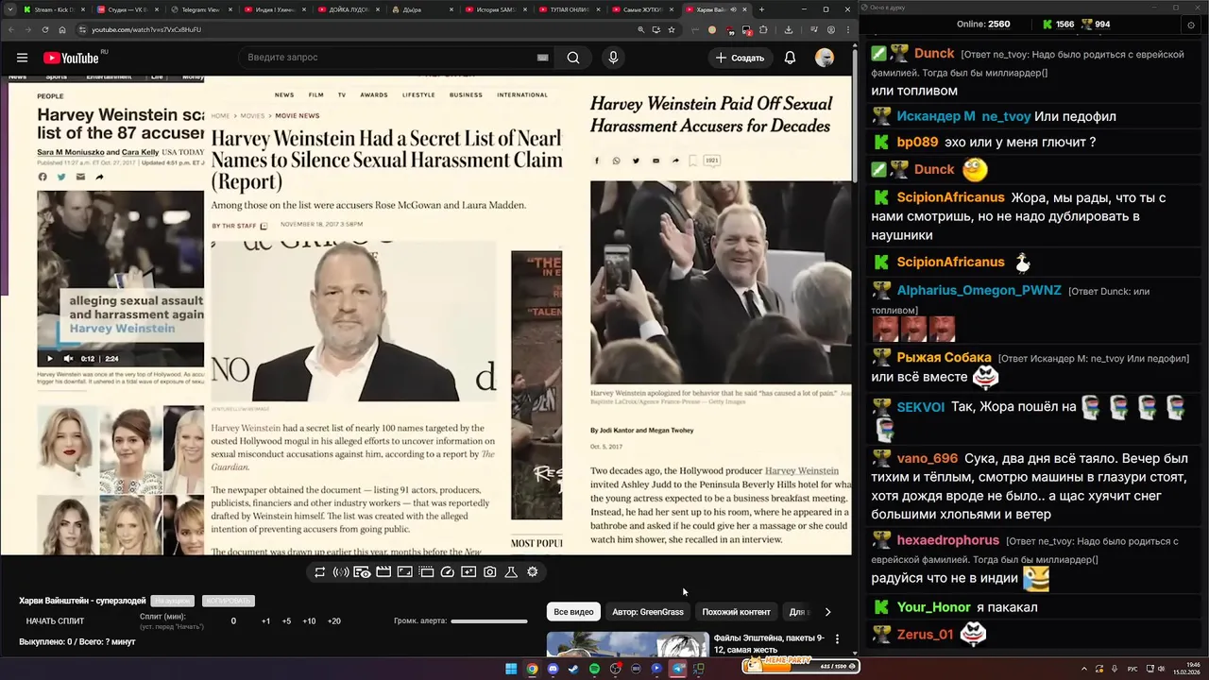Open Spotify from the taskbar

[x=594, y=669]
